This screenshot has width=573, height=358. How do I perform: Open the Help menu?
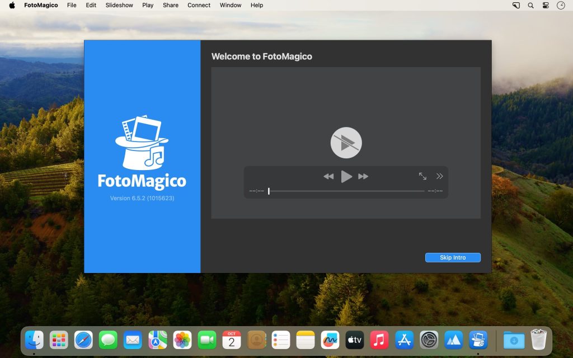click(x=256, y=5)
